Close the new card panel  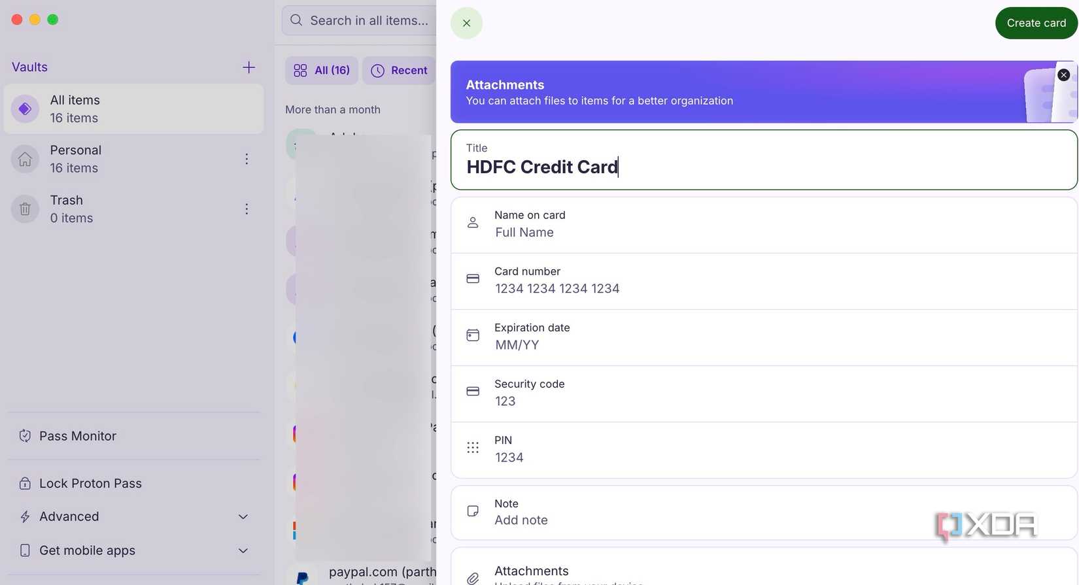466,23
